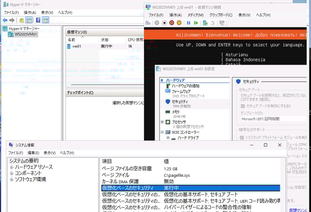This screenshot has height=212, width=311.
Task: Expand the ハード ドライブ node plus box
Action: click(x=168, y=138)
